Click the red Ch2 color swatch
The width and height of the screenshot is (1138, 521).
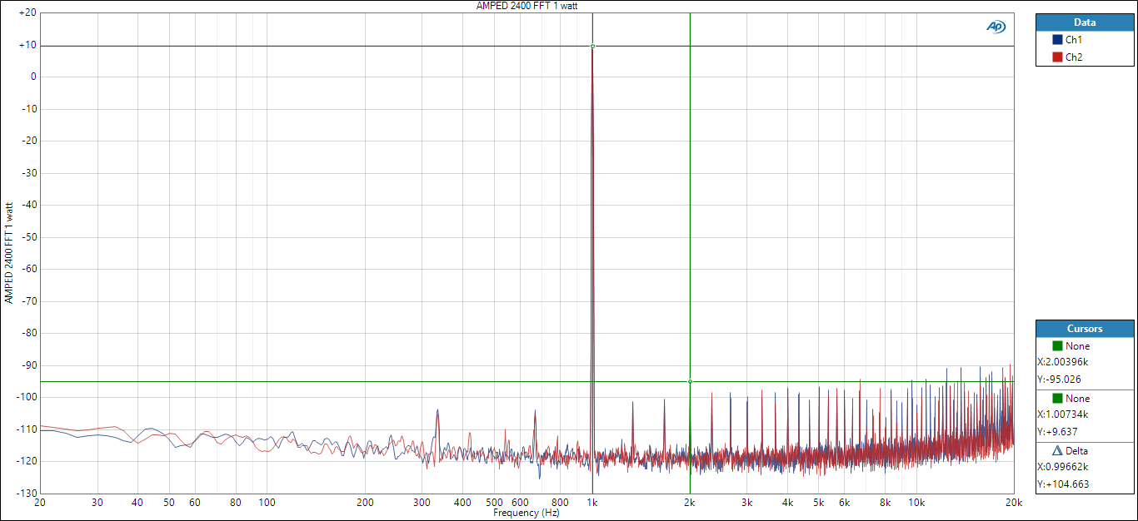pyautogui.click(x=1057, y=57)
